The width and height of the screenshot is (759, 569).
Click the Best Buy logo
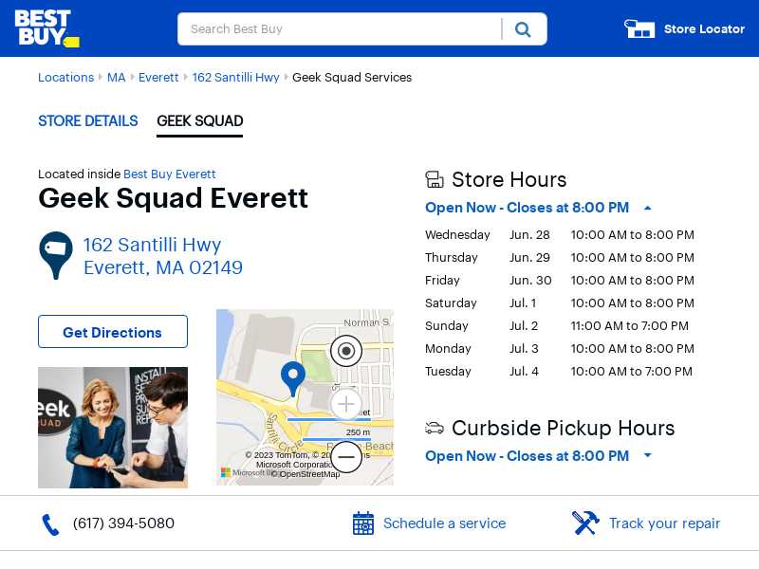click(x=46, y=28)
